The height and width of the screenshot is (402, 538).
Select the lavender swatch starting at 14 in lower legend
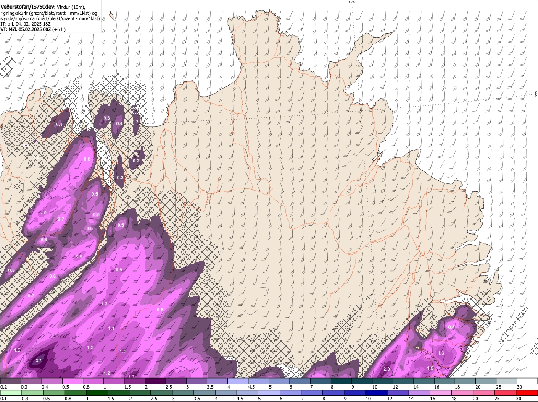click(420, 393)
